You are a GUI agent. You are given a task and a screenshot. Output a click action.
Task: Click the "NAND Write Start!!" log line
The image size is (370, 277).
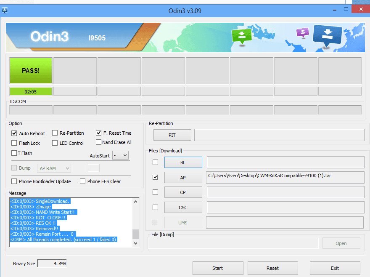pyautogui.click(x=44, y=212)
